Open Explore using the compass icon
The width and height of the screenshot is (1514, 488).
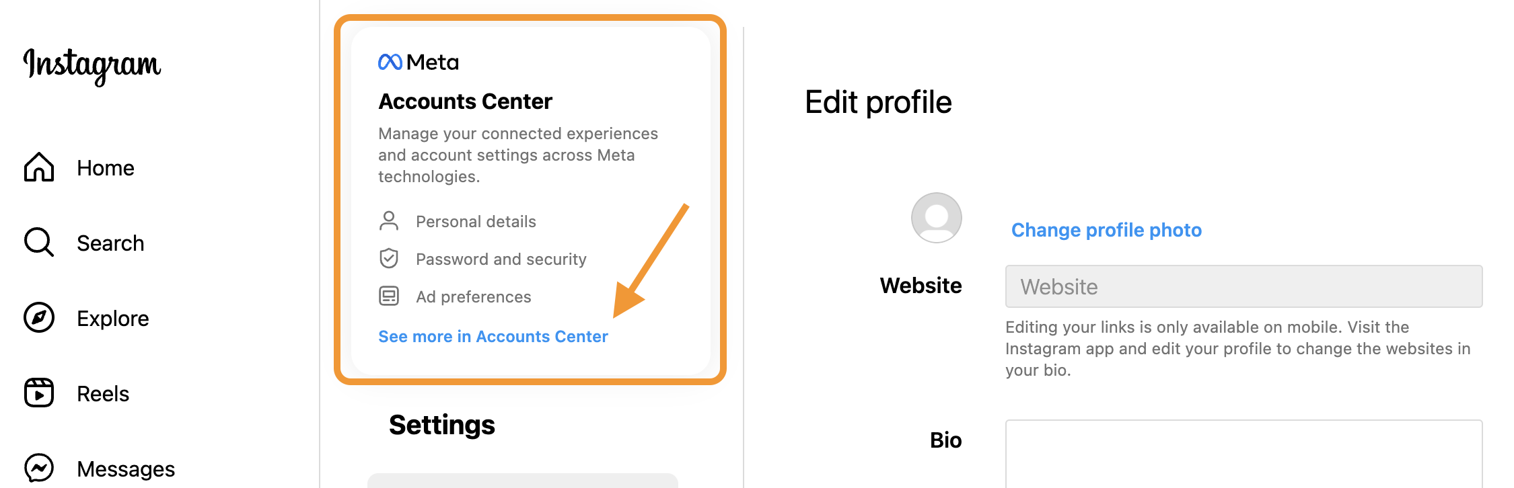click(39, 318)
